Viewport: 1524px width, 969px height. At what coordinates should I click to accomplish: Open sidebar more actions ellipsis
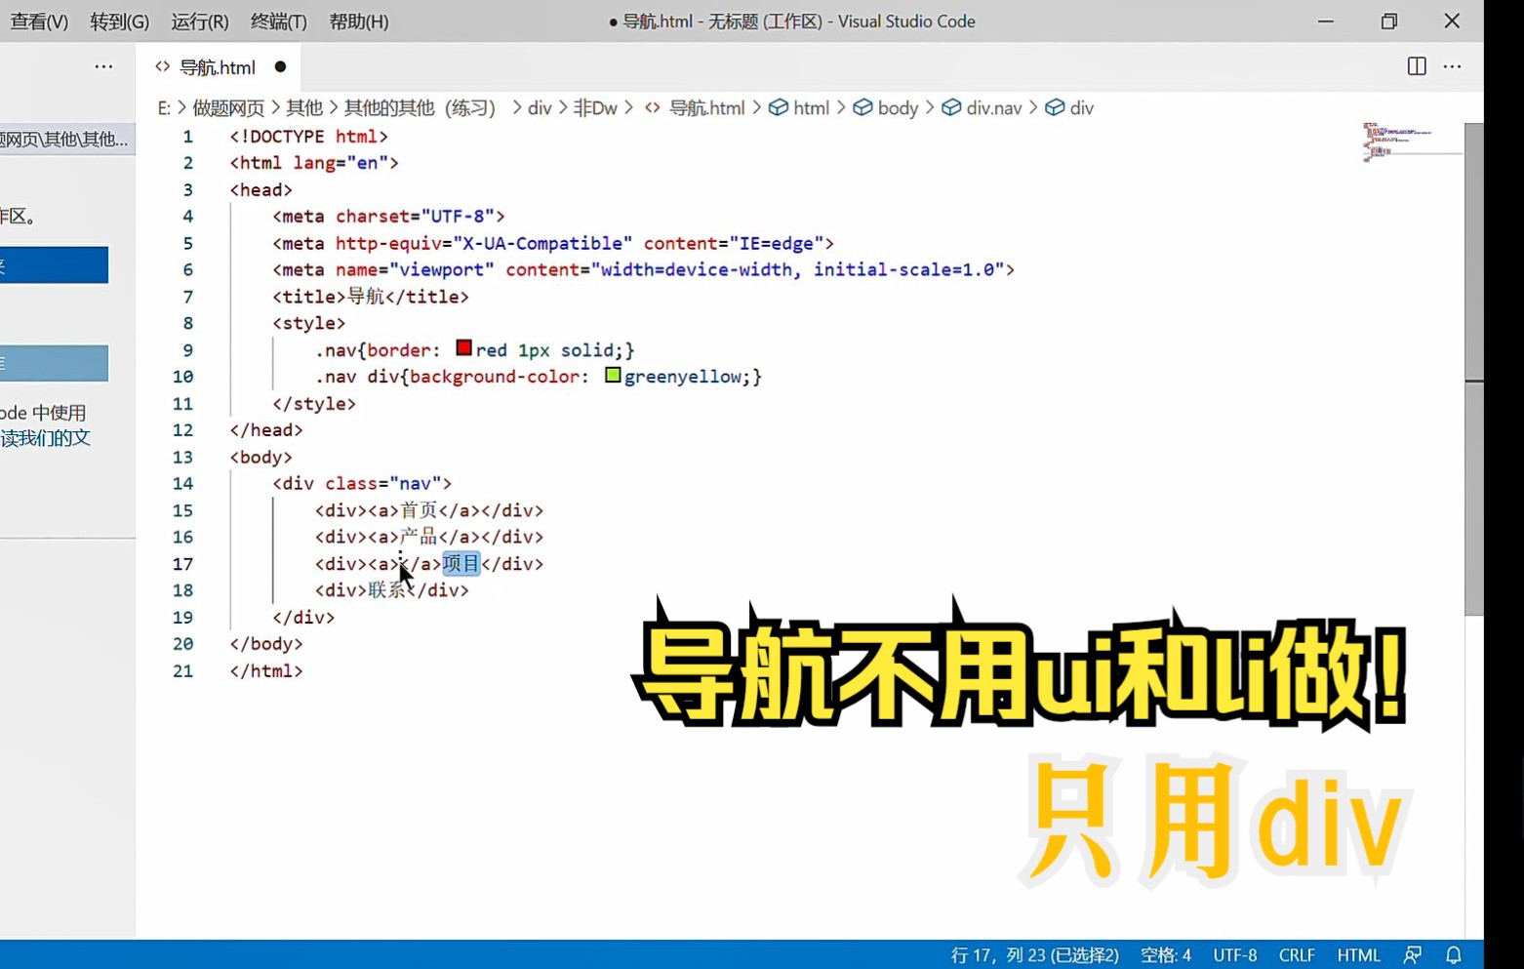click(x=103, y=66)
